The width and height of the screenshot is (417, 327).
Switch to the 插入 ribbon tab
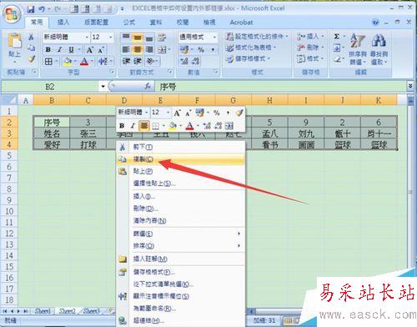(63, 23)
